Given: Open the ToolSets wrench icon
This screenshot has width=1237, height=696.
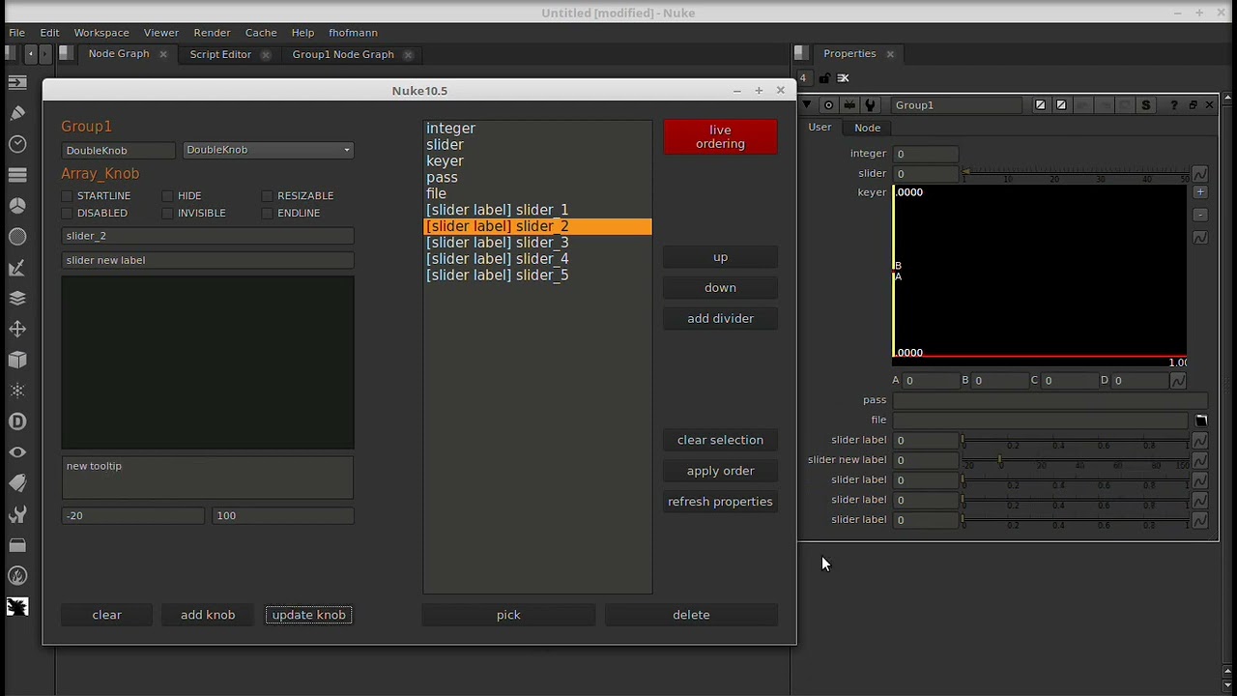Looking at the screenshot, I should tap(16, 514).
